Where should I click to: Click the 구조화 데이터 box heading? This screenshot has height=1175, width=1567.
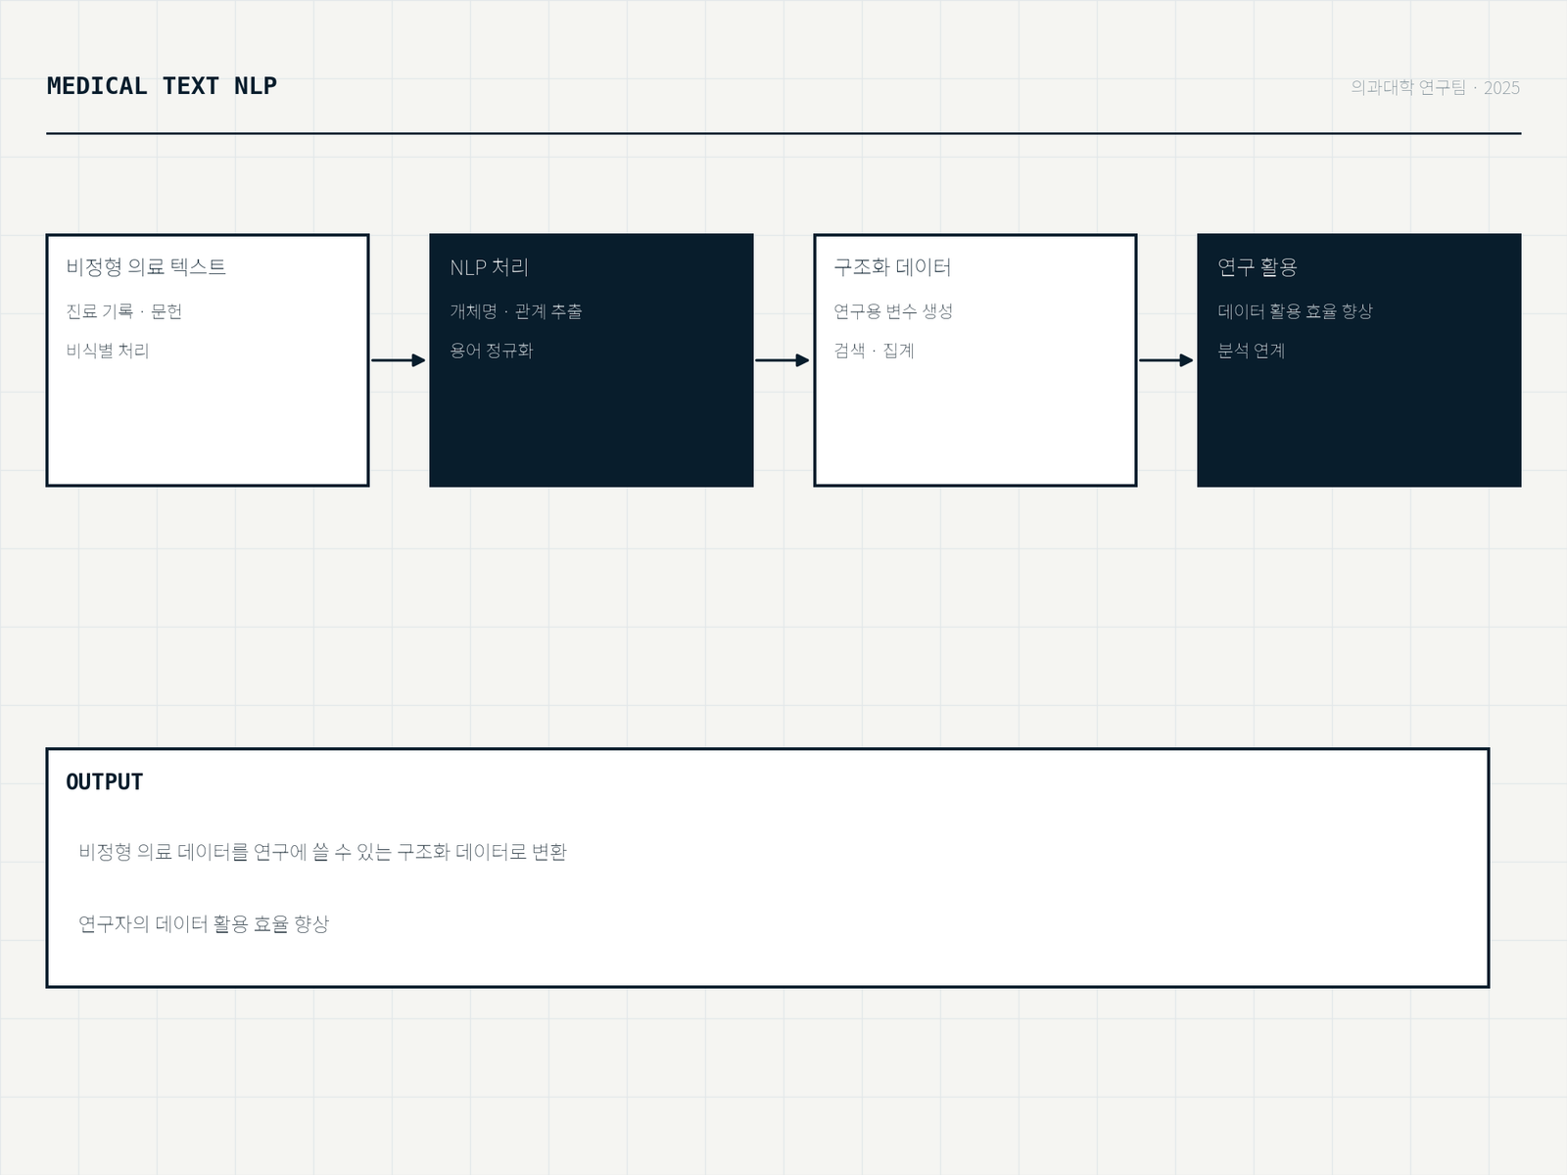coord(892,266)
